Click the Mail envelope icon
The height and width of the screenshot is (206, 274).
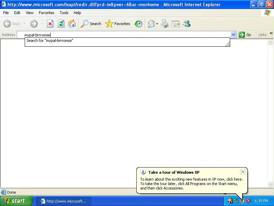[151, 24]
